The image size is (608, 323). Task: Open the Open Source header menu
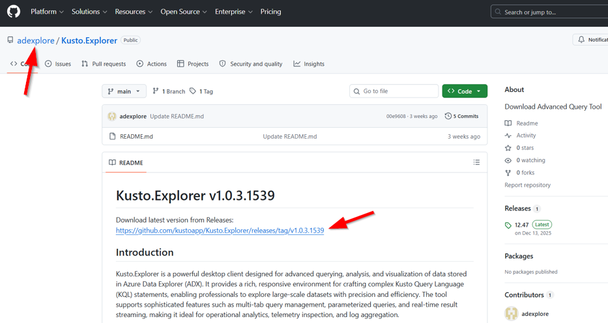point(183,12)
